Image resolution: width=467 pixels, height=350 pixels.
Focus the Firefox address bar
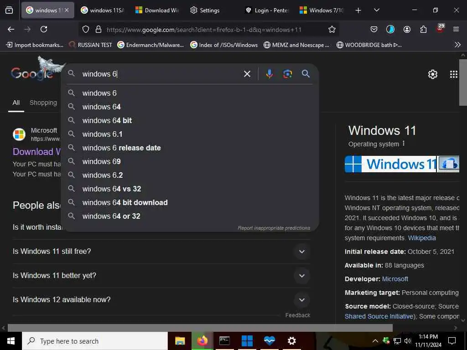[208, 30]
